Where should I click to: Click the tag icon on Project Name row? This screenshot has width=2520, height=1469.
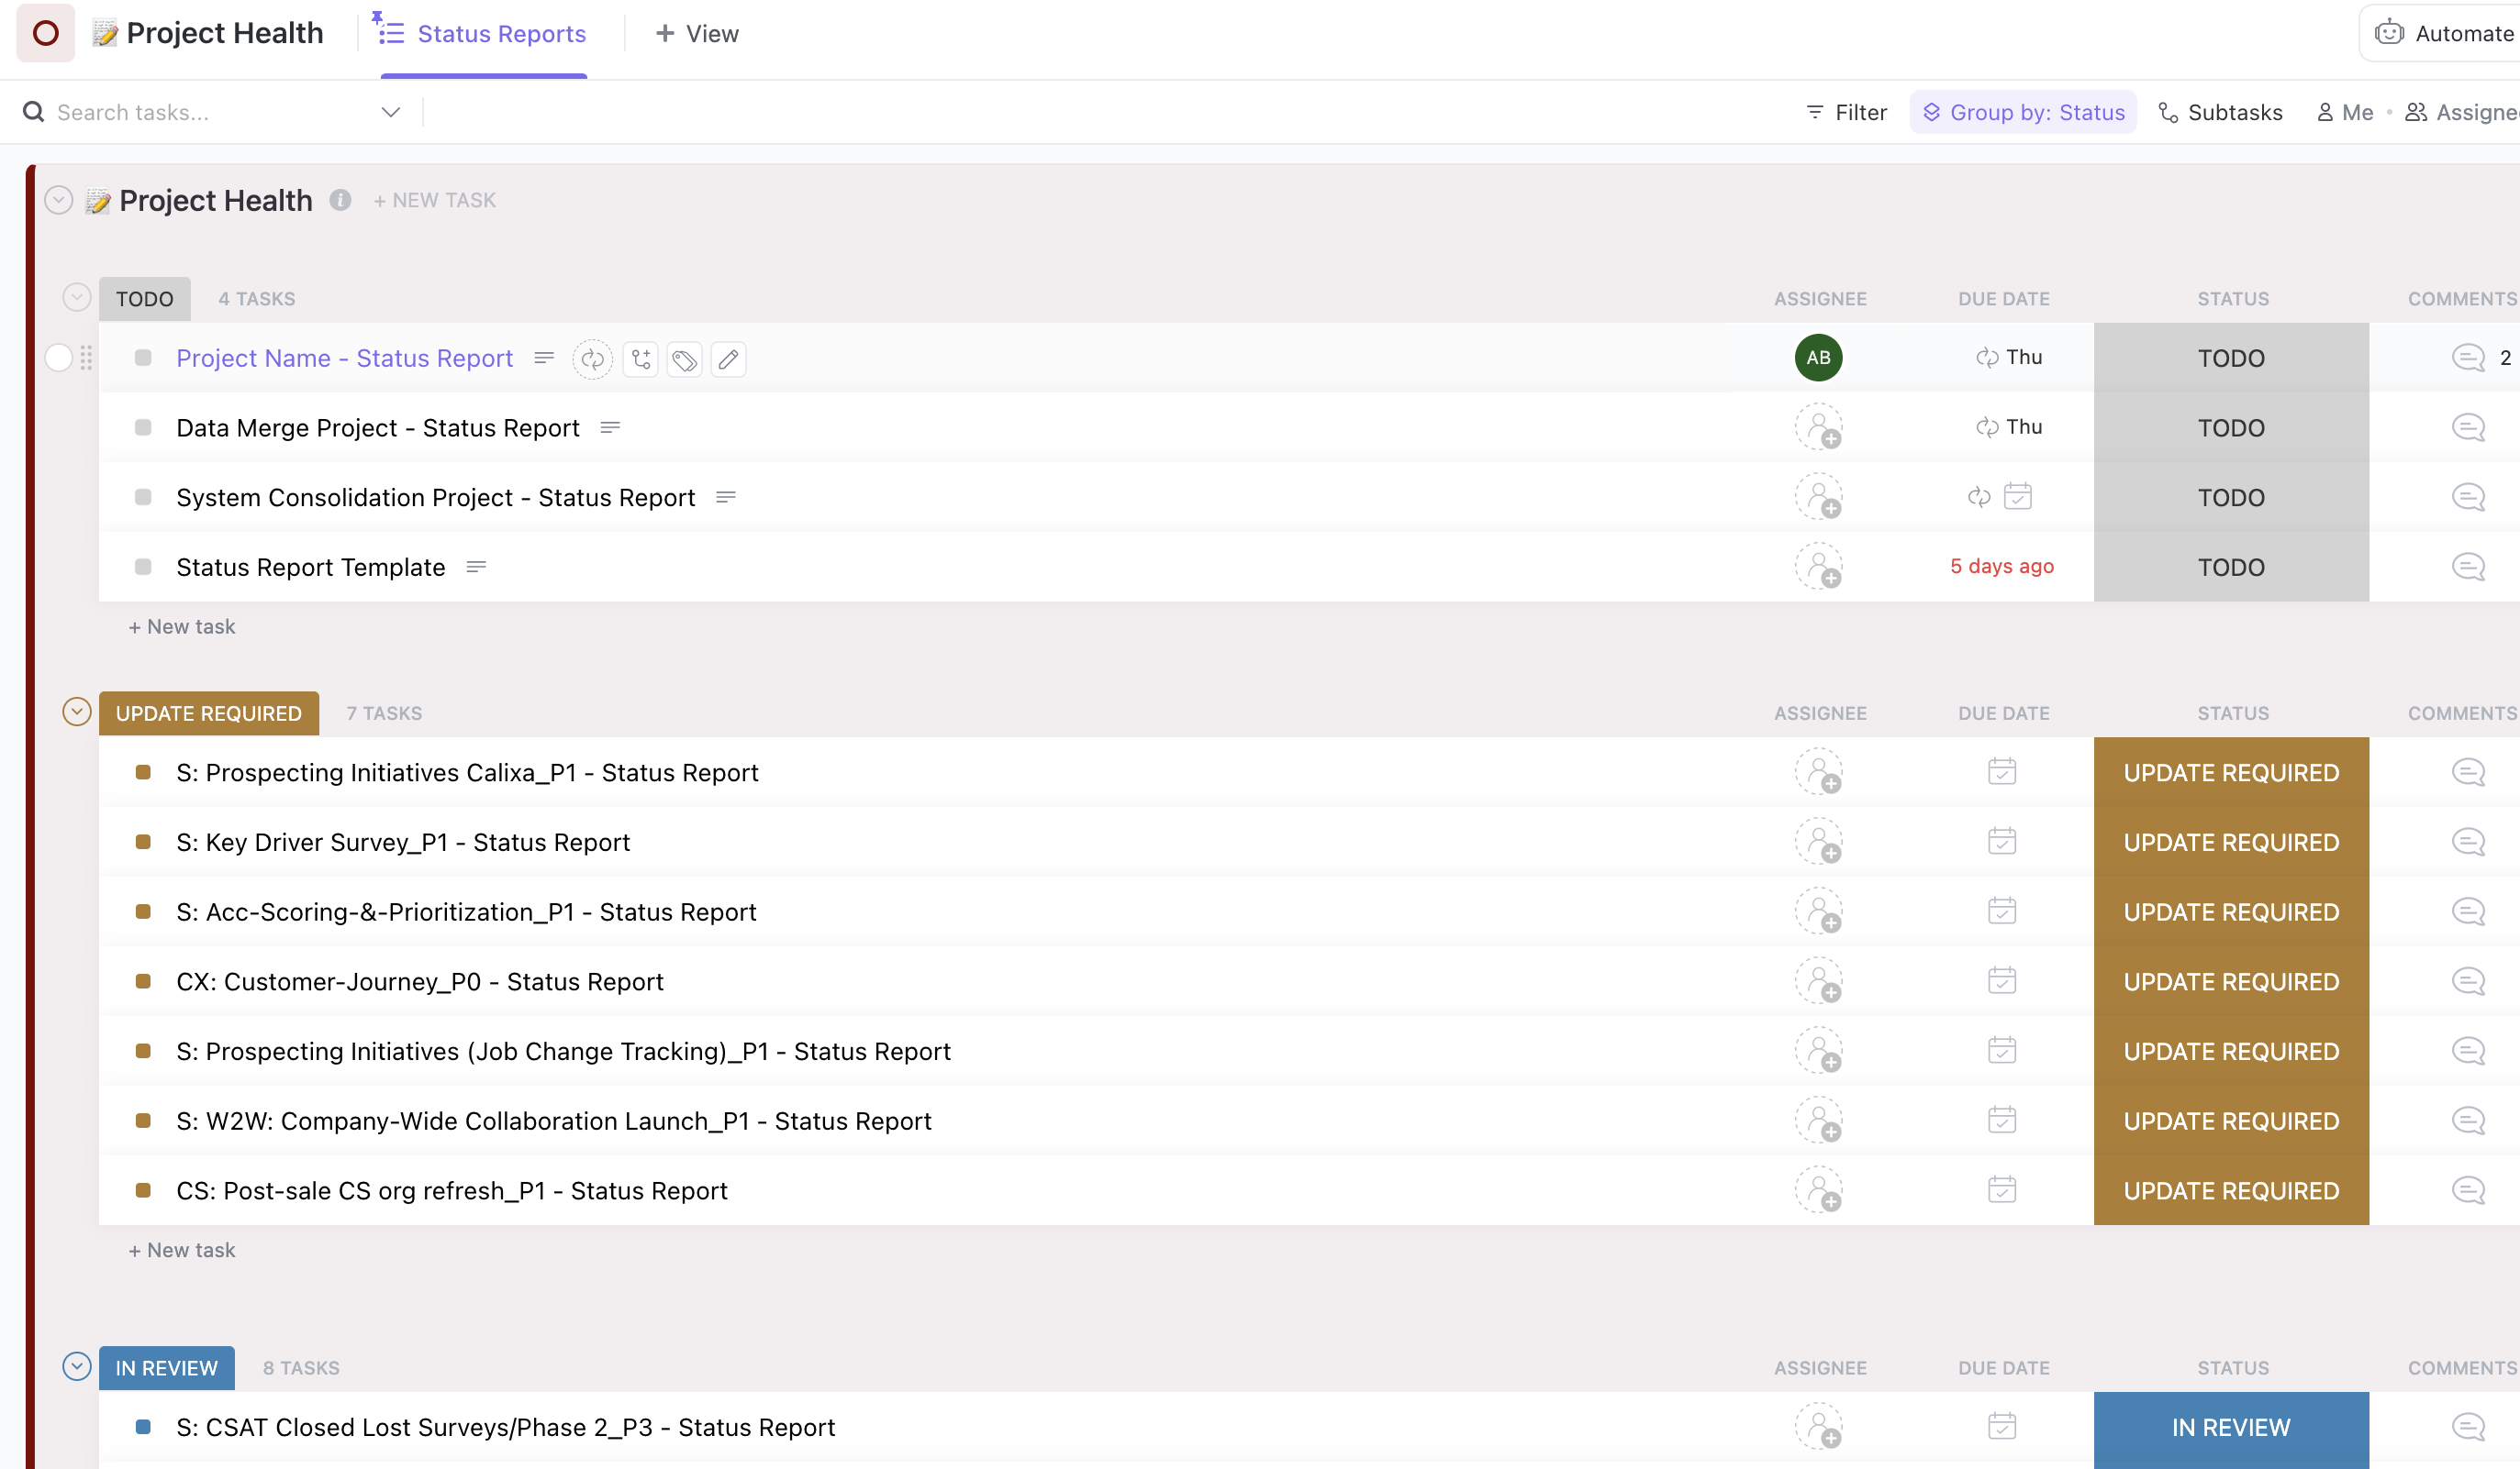(685, 359)
